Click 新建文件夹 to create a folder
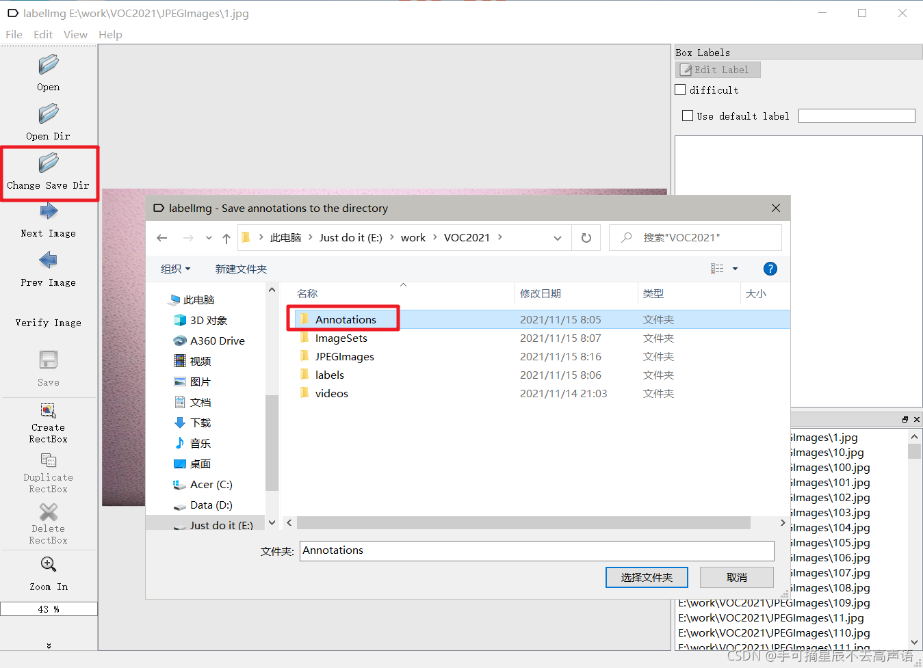The height and width of the screenshot is (668, 923). click(x=241, y=269)
